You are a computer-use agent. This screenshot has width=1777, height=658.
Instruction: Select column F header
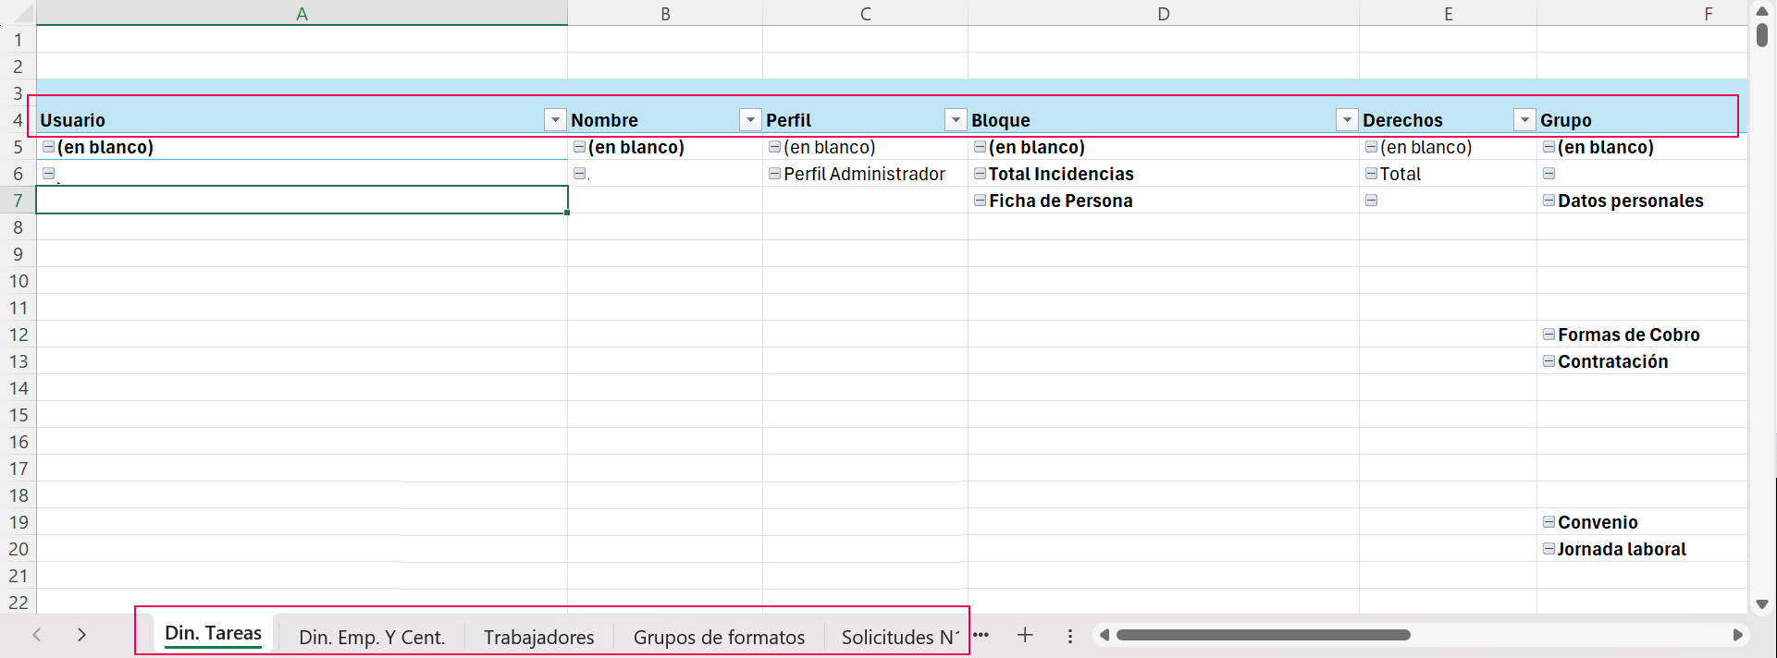click(x=1642, y=13)
